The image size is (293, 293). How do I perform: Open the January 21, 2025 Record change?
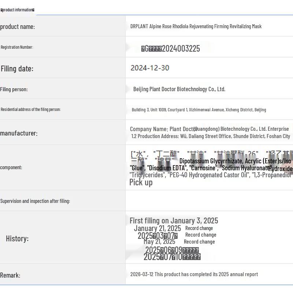[199, 228]
